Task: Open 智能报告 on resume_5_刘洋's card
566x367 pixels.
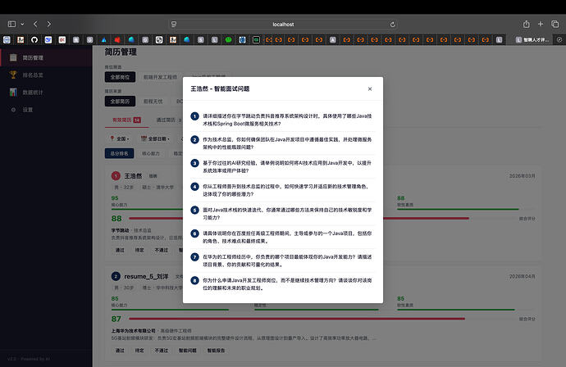Action: tap(216, 351)
